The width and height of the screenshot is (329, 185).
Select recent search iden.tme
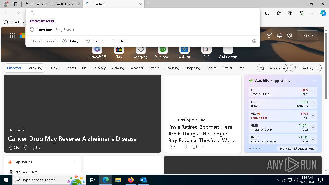click(x=143, y=30)
